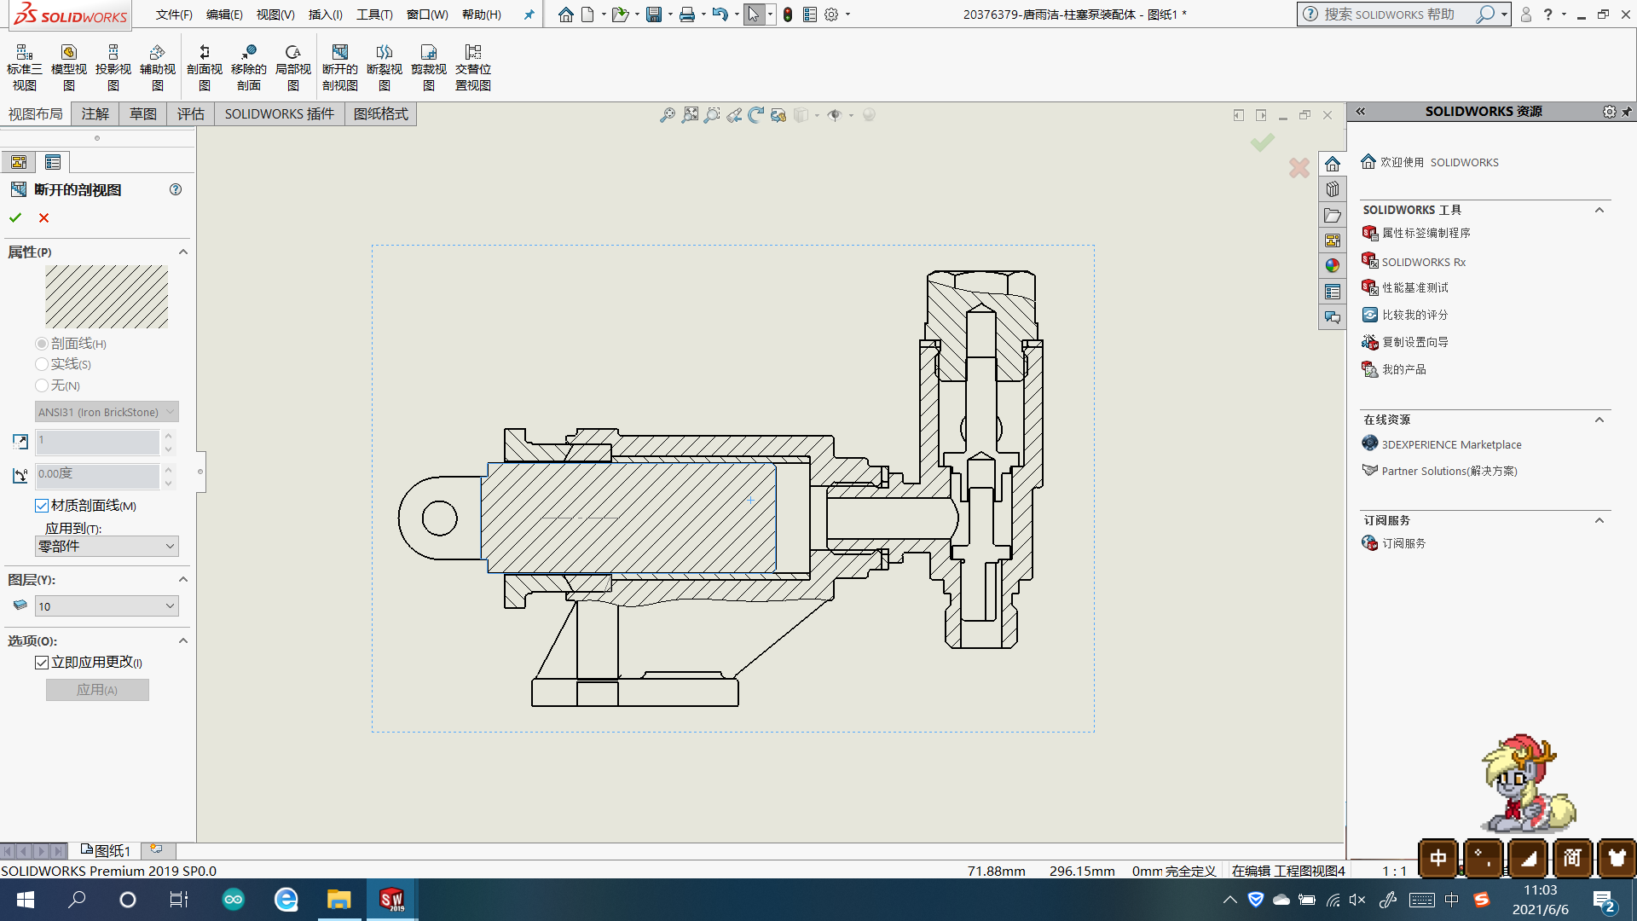Click the hatch scale input field
Image resolution: width=1637 pixels, height=921 pixels.
(97, 441)
